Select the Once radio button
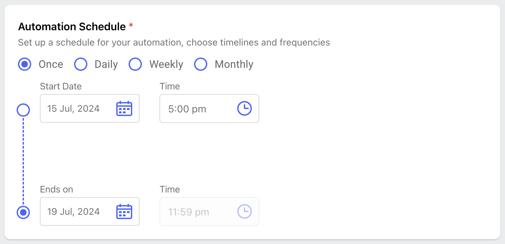505x244 pixels. [25, 64]
